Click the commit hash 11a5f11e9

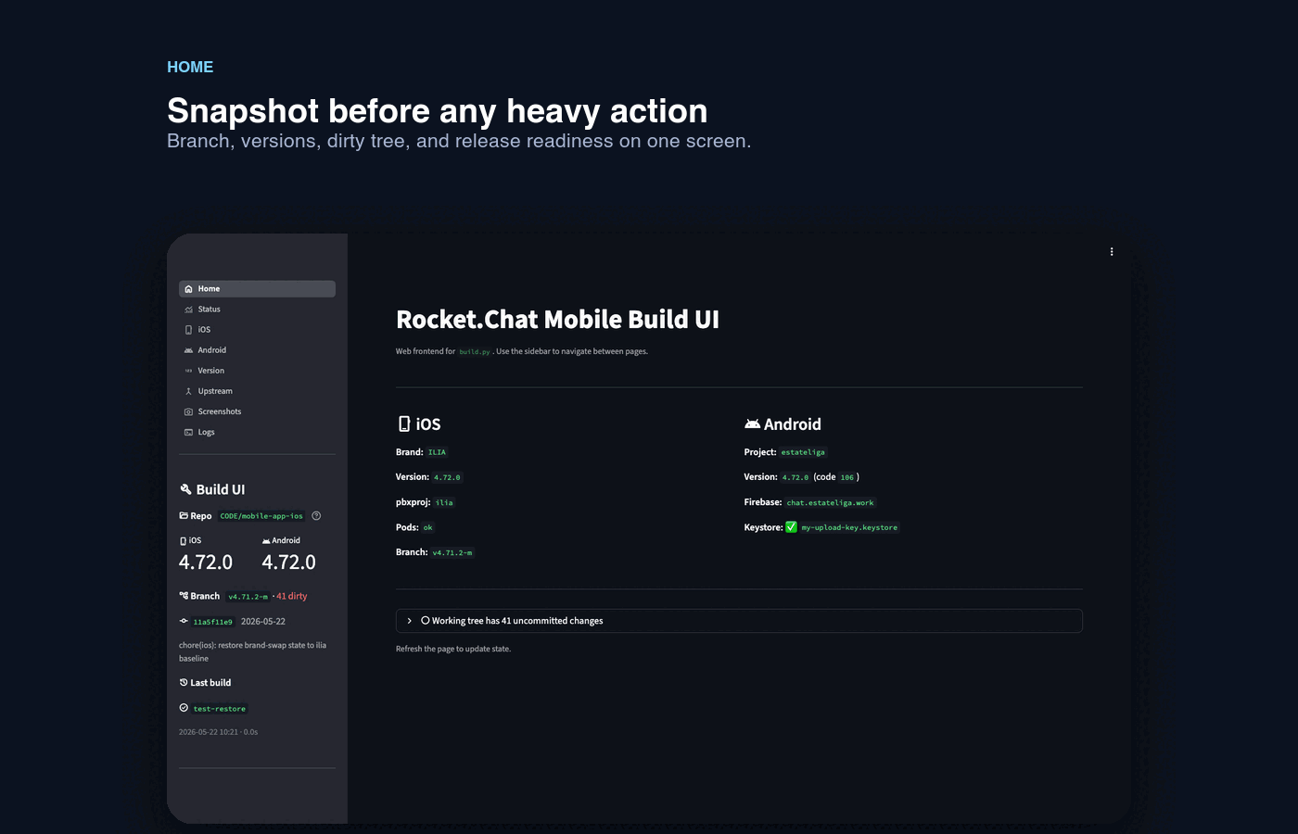pos(213,622)
